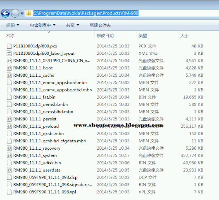
Task: Click icon of RM980_11.1.1_userdata image
Action: tap(9, 170)
